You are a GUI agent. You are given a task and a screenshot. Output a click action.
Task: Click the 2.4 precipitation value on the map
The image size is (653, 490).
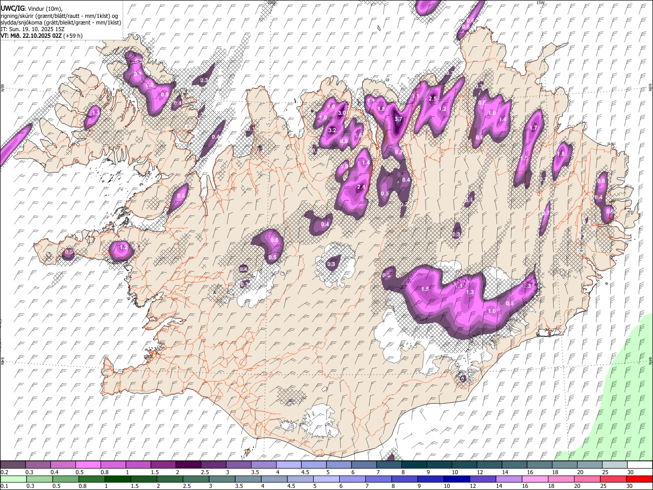coord(361,187)
